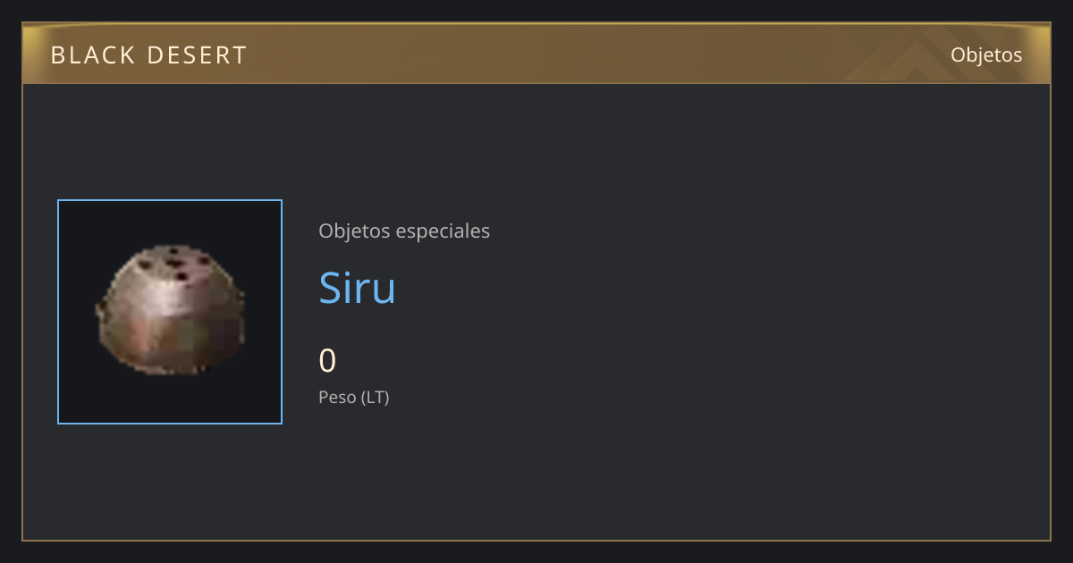Open the Objetos link in the header

pos(986,55)
